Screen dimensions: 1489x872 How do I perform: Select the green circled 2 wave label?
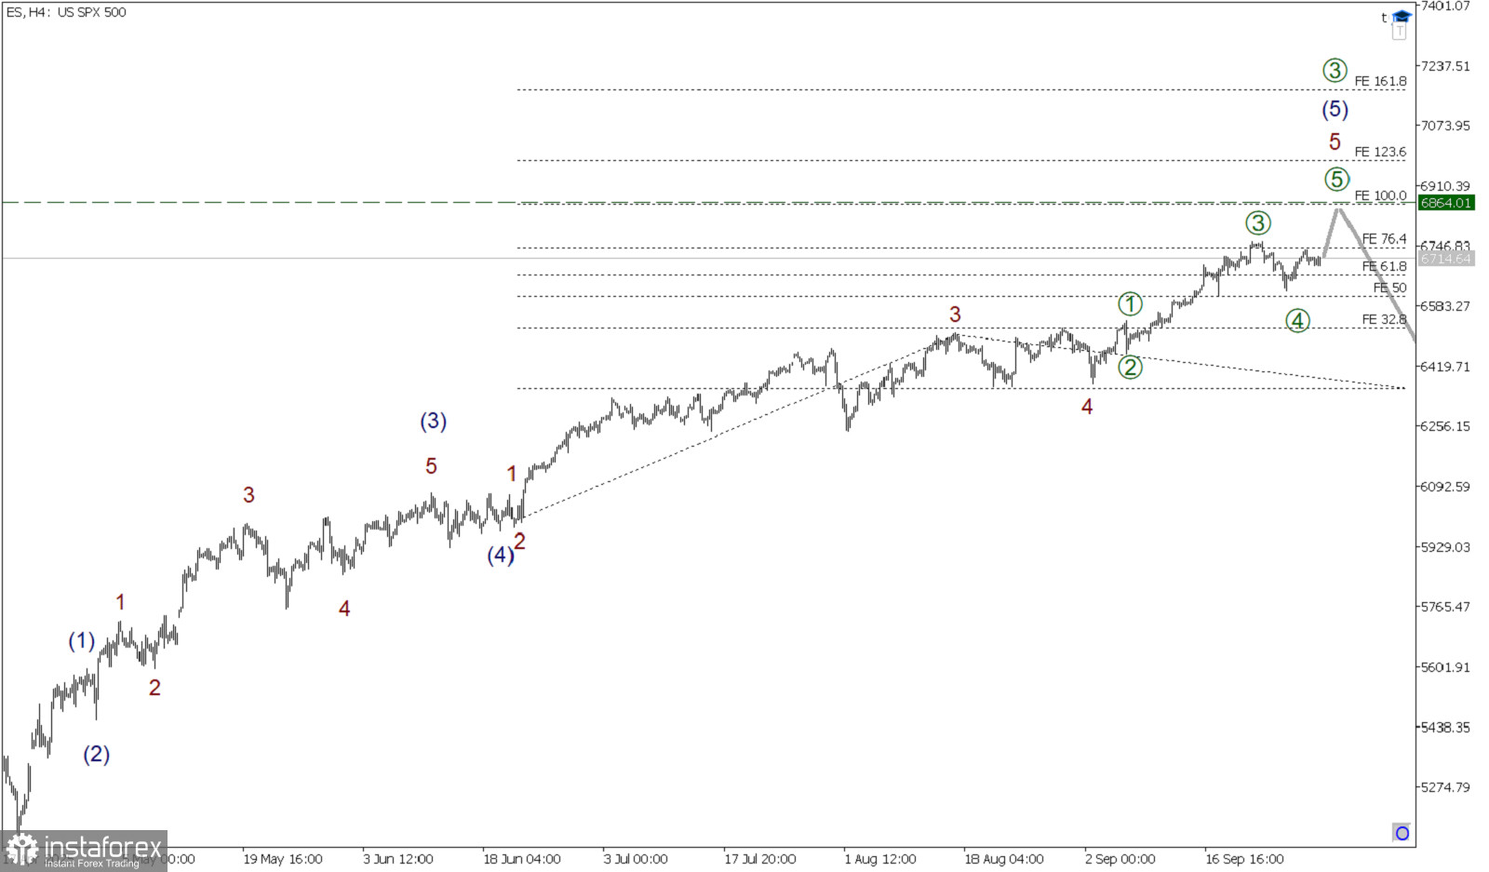coord(1130,368)
